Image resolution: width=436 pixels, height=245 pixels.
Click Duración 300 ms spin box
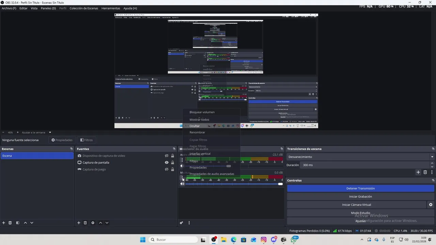368,165
